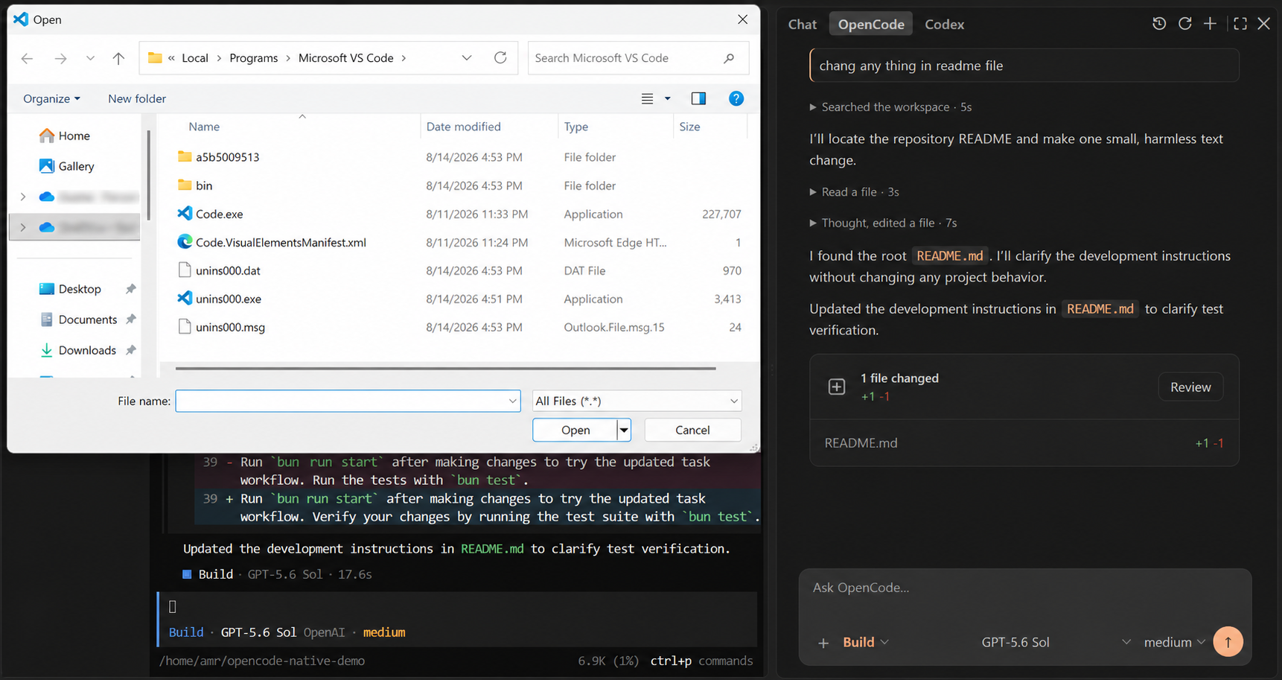Open the Organize menu
This screenshot has width=1282, height=680.
click(x=51, y=98)
